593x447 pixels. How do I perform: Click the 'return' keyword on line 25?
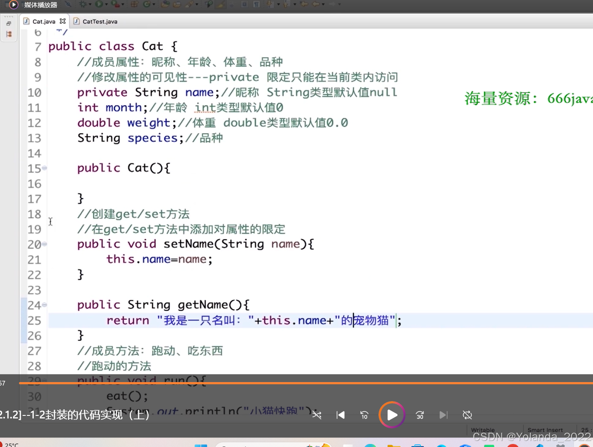pyautogui.click(x=128, y=321)
